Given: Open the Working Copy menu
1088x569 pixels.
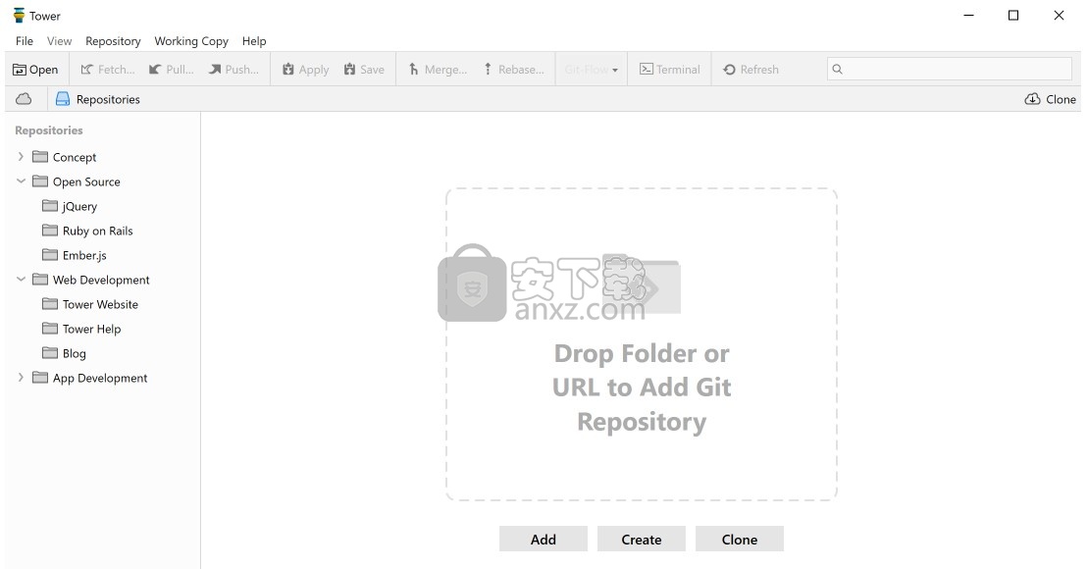Looking at the screenshot, I should coord(191,41).
